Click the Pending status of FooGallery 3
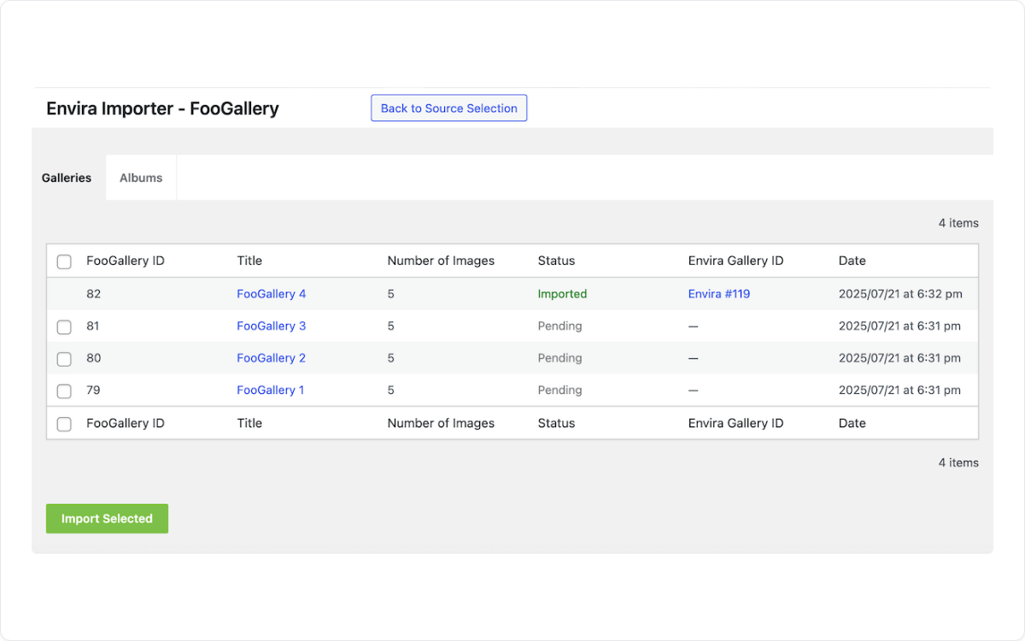Image resolution: width=1025 pixels, height=641 pixels. (559, 326)
